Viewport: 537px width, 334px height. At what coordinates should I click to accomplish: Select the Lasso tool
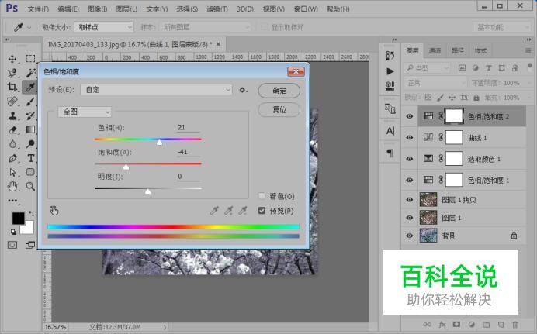pyautogui.click(x=12, y=73)
